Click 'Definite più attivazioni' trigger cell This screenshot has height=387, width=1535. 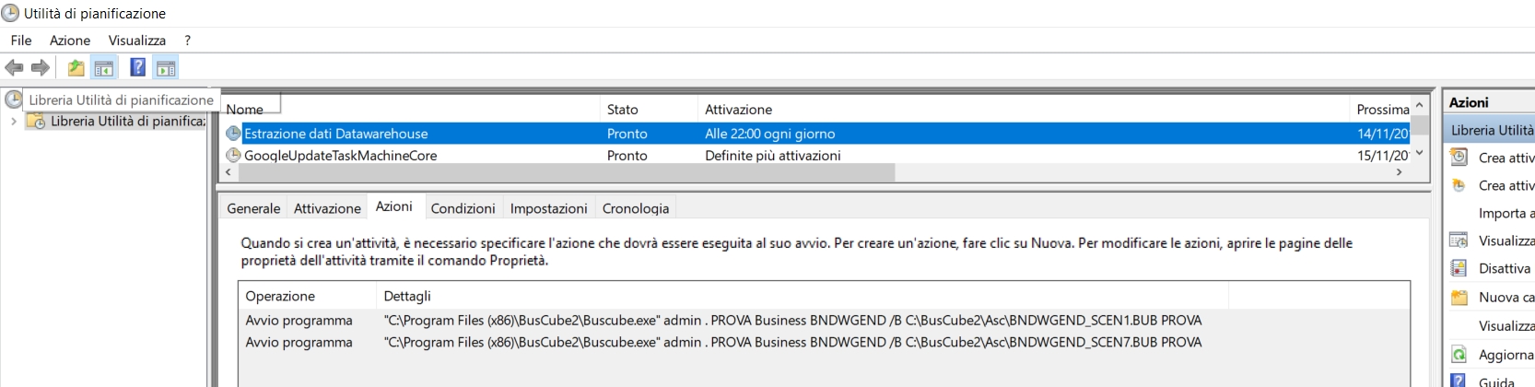pyautogui.click(x=772, y=156)
